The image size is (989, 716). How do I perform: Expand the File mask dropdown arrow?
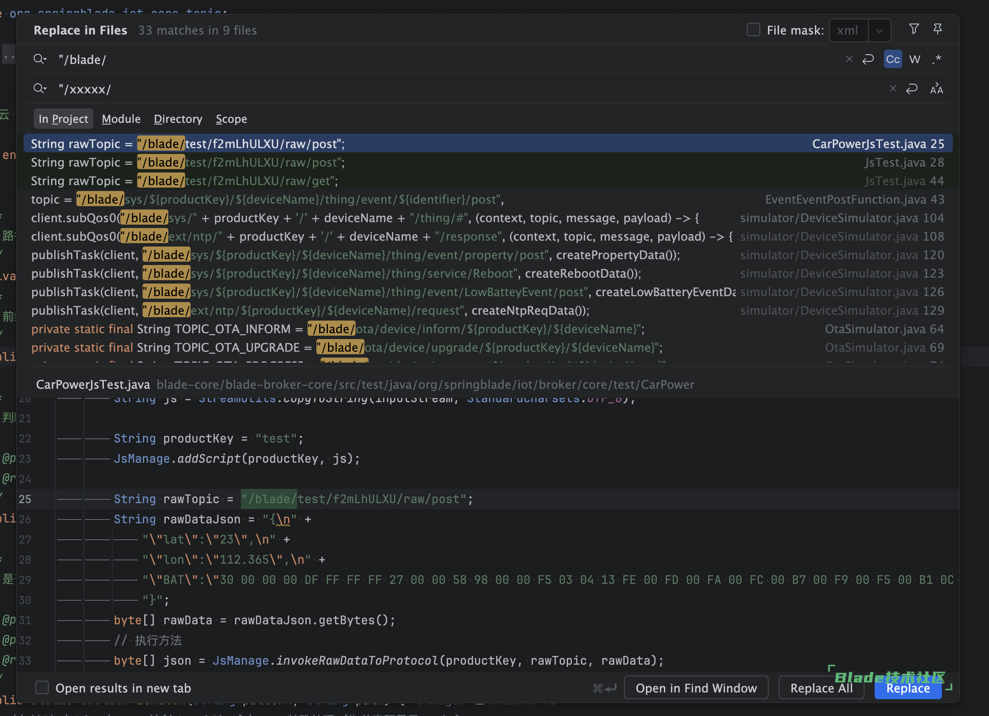pos(879,31)
